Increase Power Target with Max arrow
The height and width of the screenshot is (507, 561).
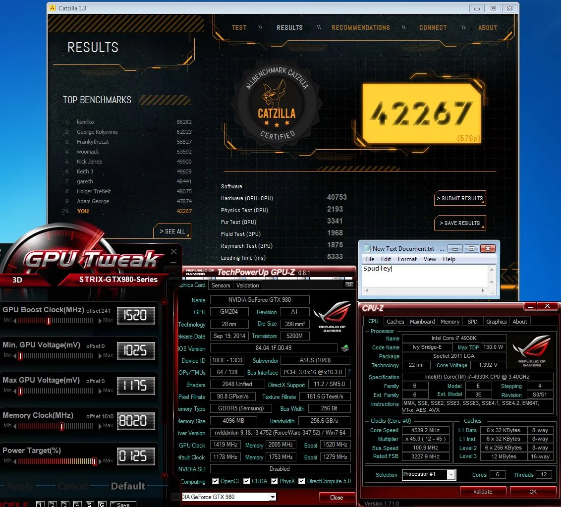[100, 461]
